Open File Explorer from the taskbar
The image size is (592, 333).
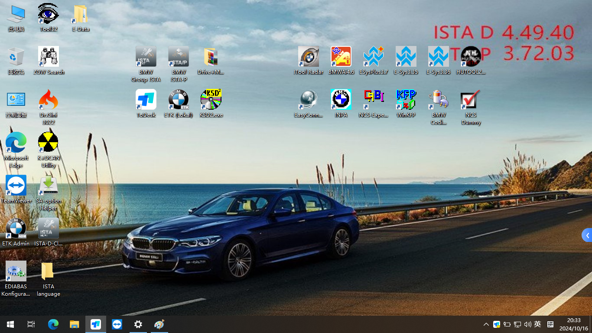click(x=75, y=324)
